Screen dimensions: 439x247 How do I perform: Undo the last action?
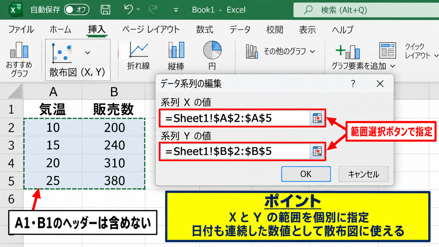(x=128, y=9)
